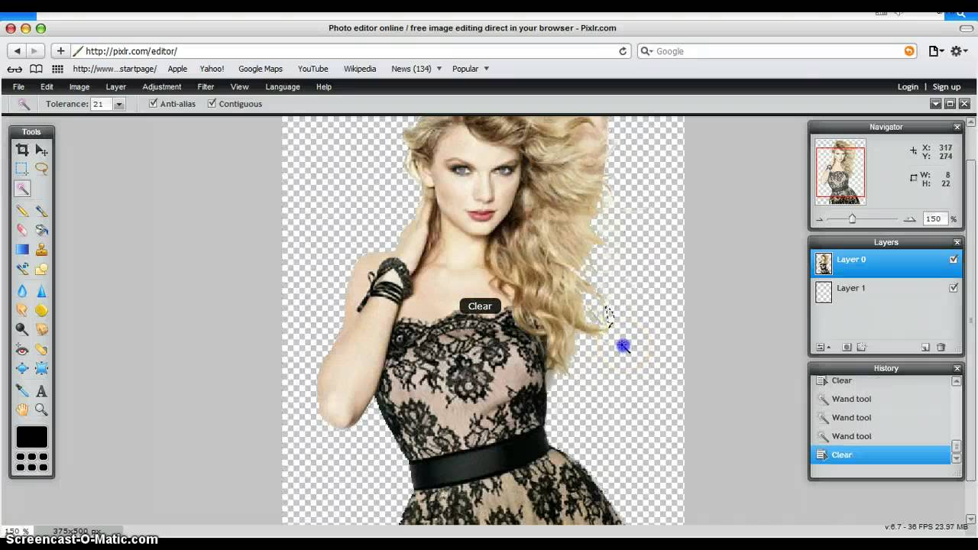The height and width of the screenshot is (550, 978).
Task: Select the Type text tool
Action: pyautogui.click(x=41, y=391)
